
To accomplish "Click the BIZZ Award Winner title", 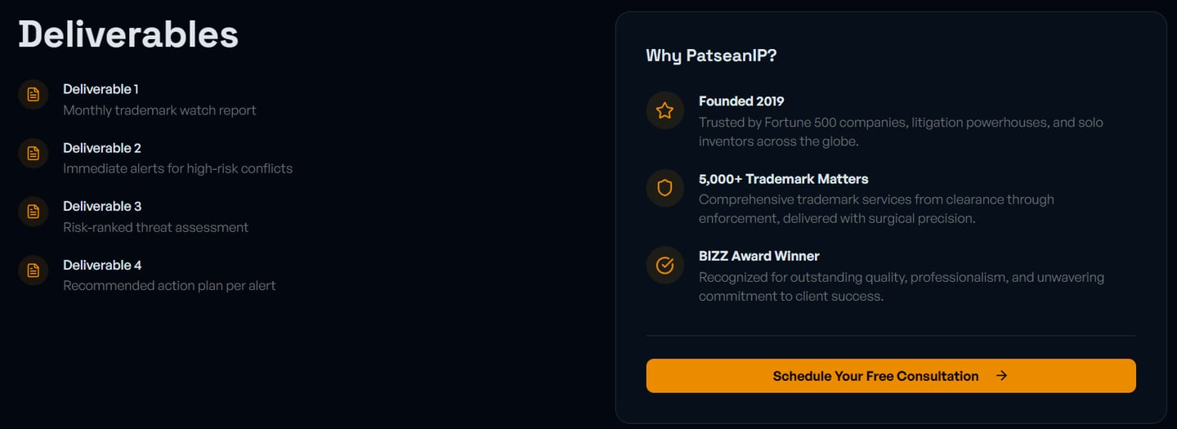I will click(x=759, y=256).
